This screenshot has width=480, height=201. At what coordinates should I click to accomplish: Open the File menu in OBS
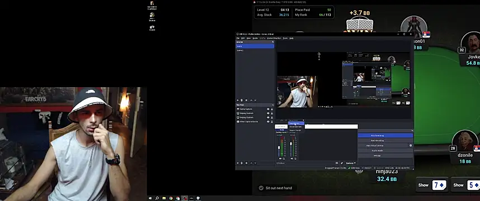tap(238, 38)
